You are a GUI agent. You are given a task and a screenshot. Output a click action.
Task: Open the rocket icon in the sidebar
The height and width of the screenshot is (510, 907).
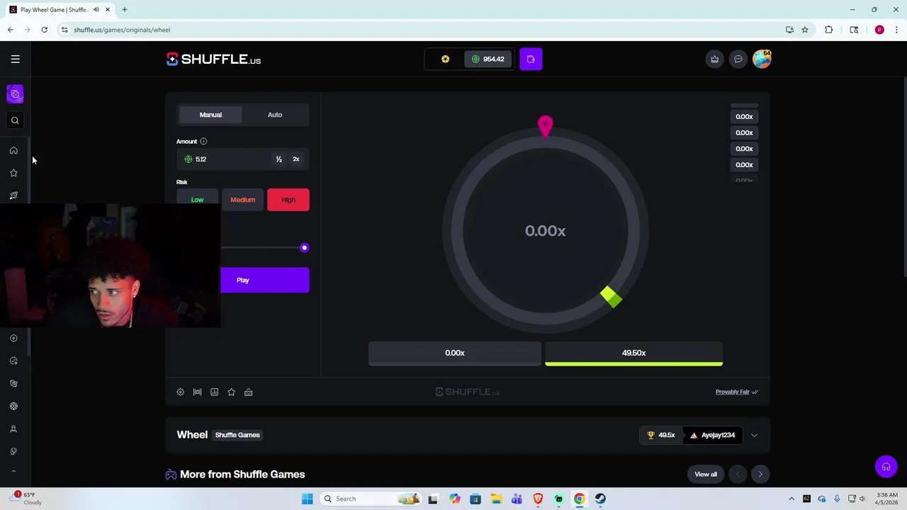coord(13,195)
